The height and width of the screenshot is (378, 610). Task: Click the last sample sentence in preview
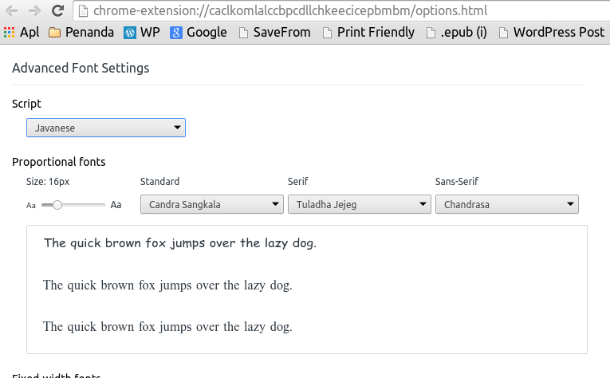click(x=167, y=327)
